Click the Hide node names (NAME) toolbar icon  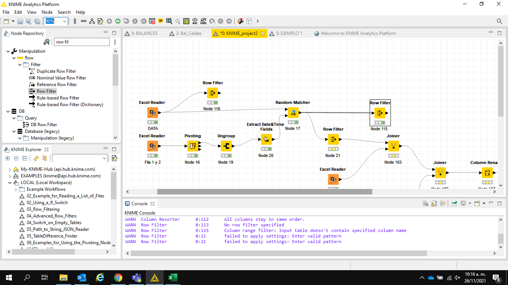(203, 21)
